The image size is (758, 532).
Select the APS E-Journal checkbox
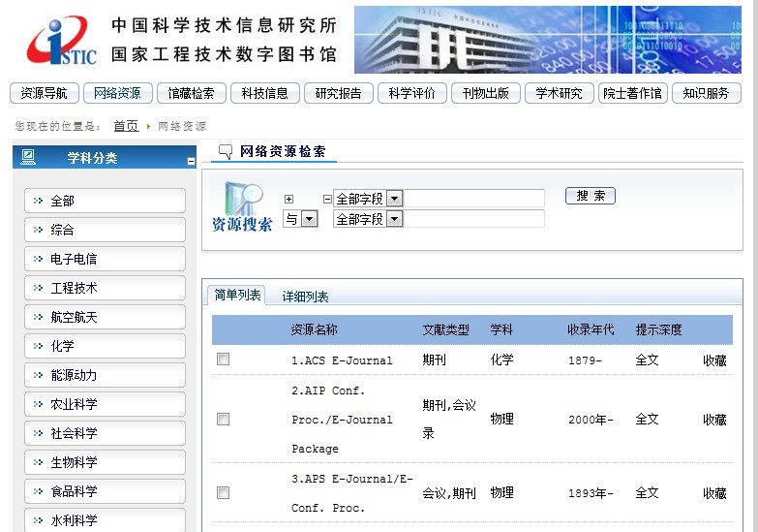pyautogui.click(x=224, y=493)
